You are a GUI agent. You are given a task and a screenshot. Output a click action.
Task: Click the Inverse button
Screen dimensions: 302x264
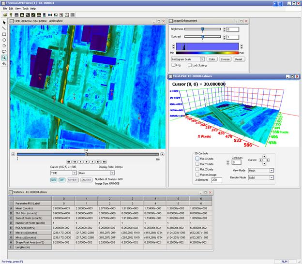pyautogui.click(x=225, y=59)
